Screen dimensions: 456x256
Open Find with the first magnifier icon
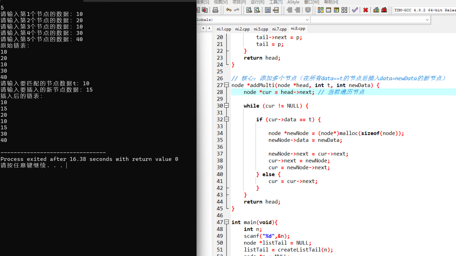click(x=249, y=10)
